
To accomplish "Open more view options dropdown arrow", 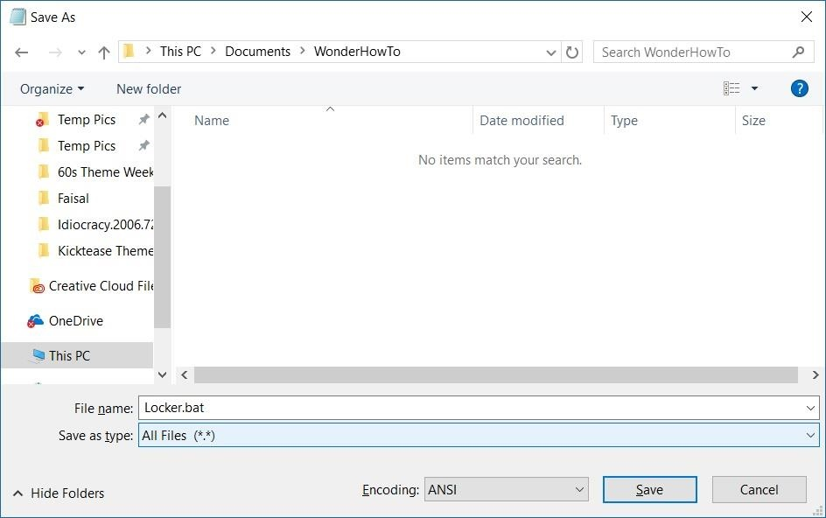I will pyautogui.click(x=754, y=88).
